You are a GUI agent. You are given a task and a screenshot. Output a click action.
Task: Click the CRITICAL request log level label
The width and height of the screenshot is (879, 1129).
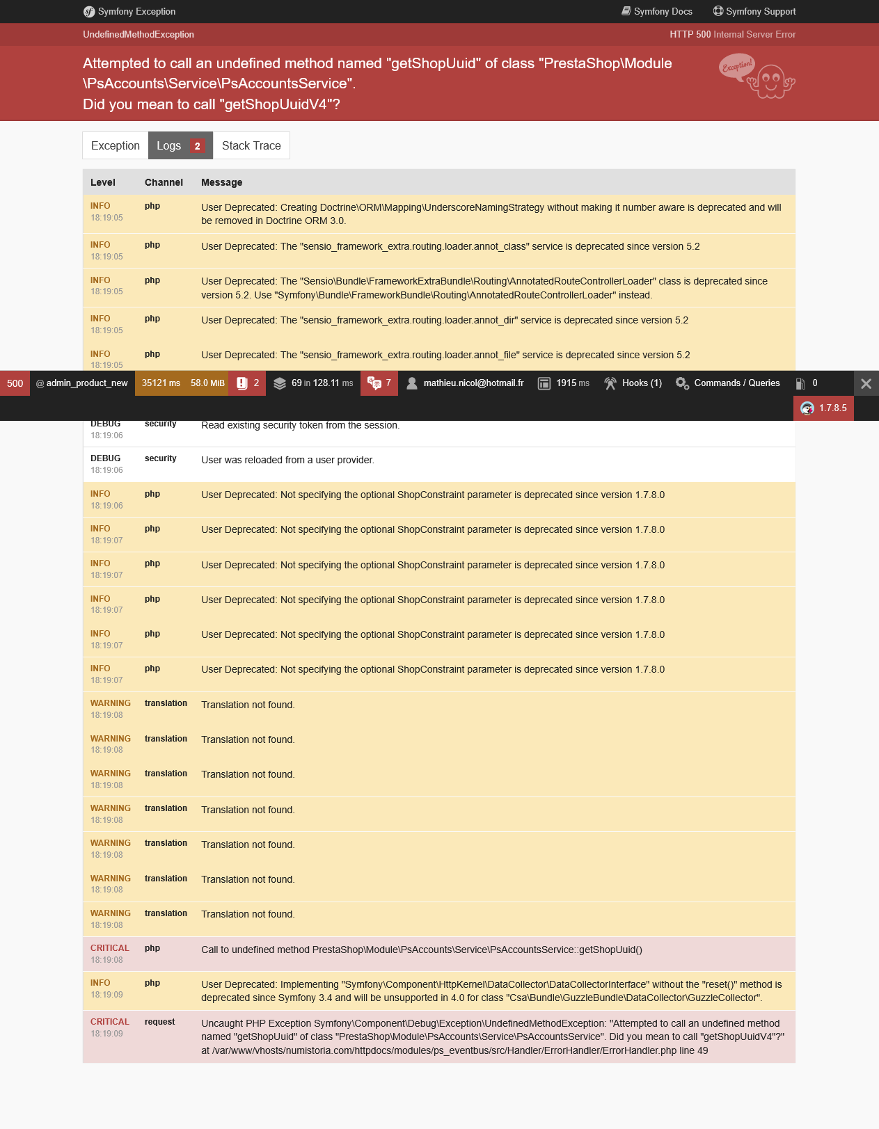pyautogui.click(x=110, y=1022)
